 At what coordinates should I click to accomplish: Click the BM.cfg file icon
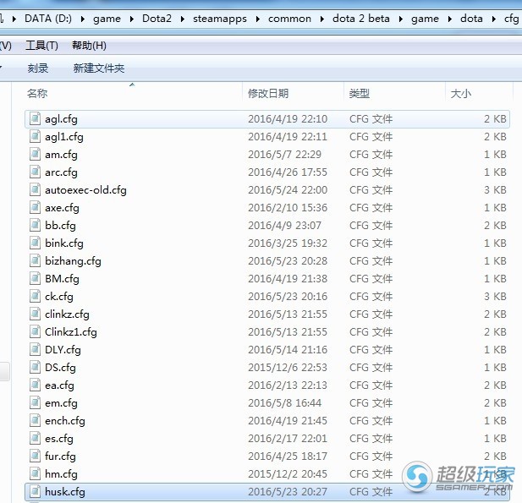point(35,278)
